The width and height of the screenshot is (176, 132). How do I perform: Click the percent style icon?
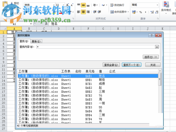(x=141, y=12)
